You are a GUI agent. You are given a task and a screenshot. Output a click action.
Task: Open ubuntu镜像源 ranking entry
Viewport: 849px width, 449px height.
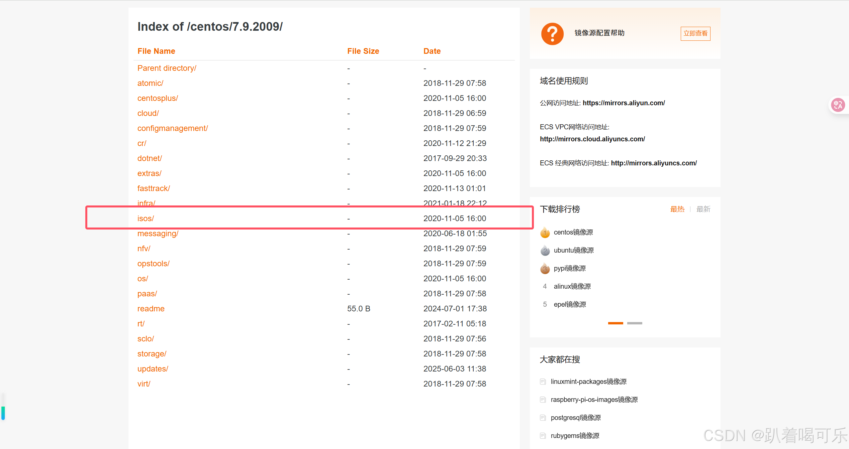click(573, 250)
